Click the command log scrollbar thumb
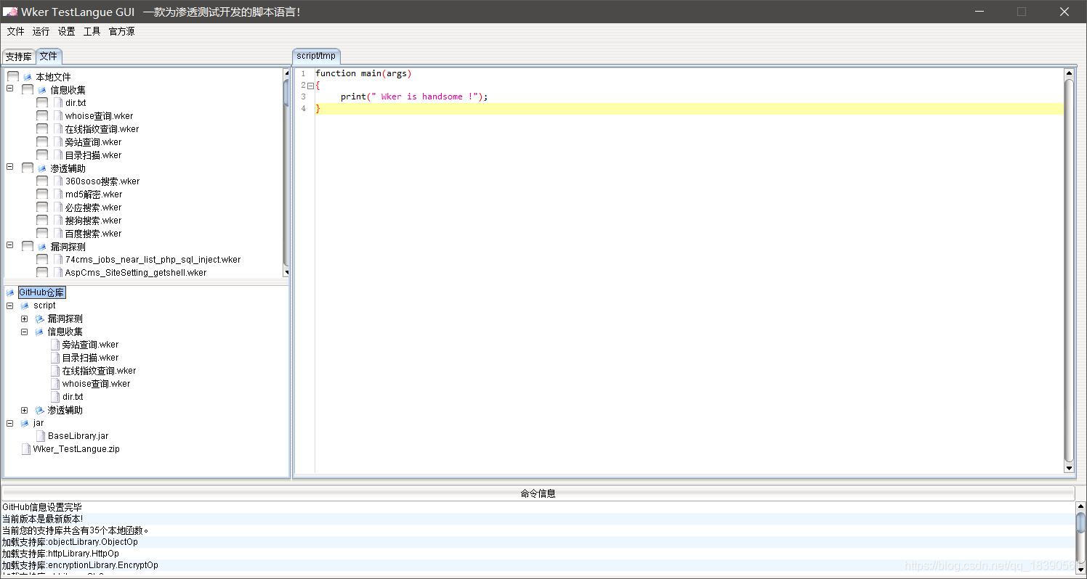This screenshot has width=1087, height=579. tap(1081, 522)
